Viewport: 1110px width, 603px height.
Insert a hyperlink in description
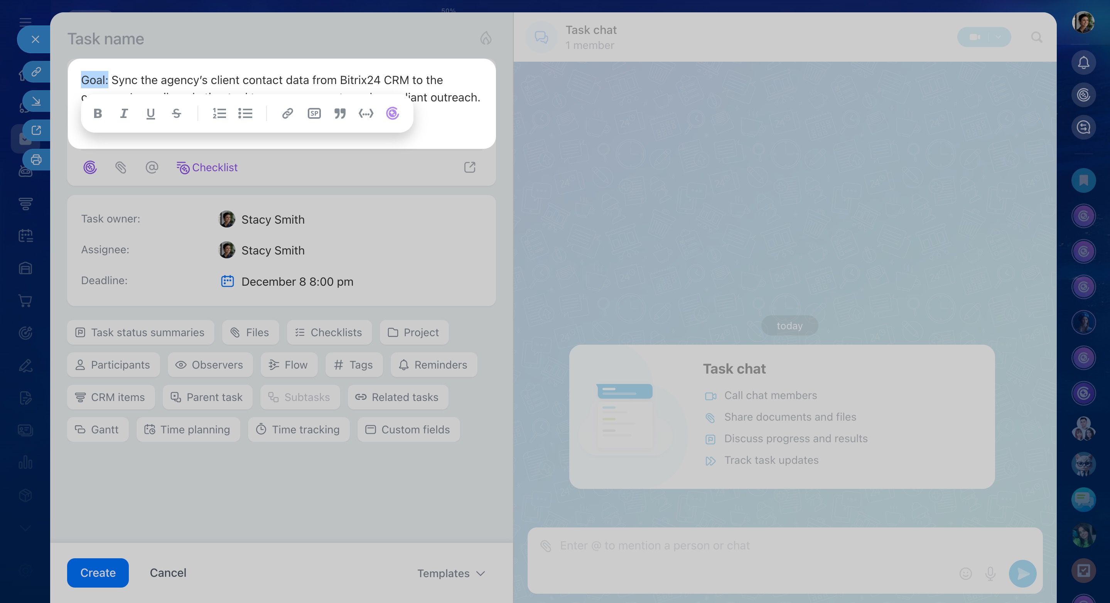[x=287, y=113]
